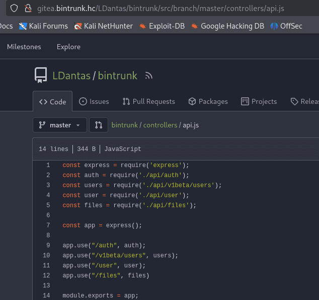Click the shield tracking protection icon
Screen dimensions: 319x300
(x=14, y=8)
